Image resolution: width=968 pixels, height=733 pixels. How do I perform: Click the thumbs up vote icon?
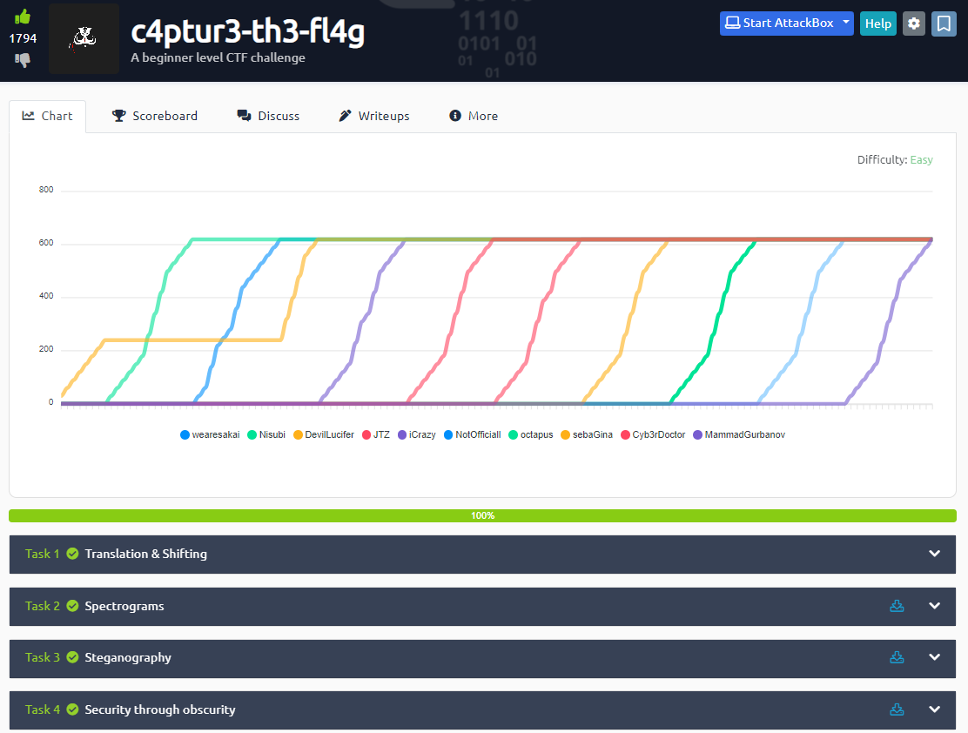click(22, 15)
